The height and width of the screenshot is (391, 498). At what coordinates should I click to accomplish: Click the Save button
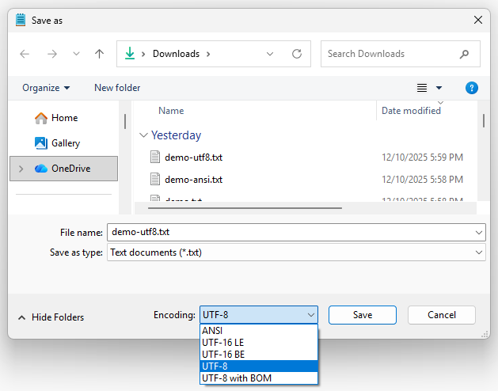(x=363, y=315)
